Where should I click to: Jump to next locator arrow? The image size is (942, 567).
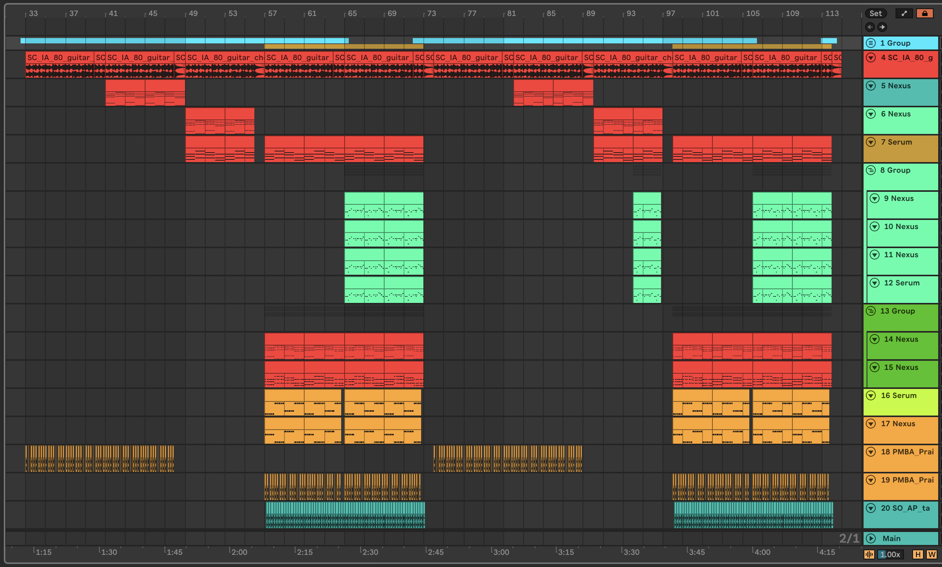click(x=882, y=27)
